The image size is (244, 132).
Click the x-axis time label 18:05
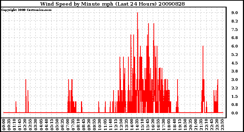point(169,125)
